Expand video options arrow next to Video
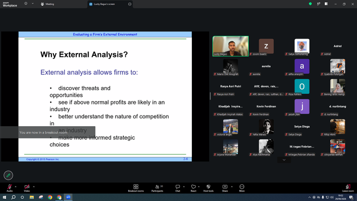 (33, 186)
